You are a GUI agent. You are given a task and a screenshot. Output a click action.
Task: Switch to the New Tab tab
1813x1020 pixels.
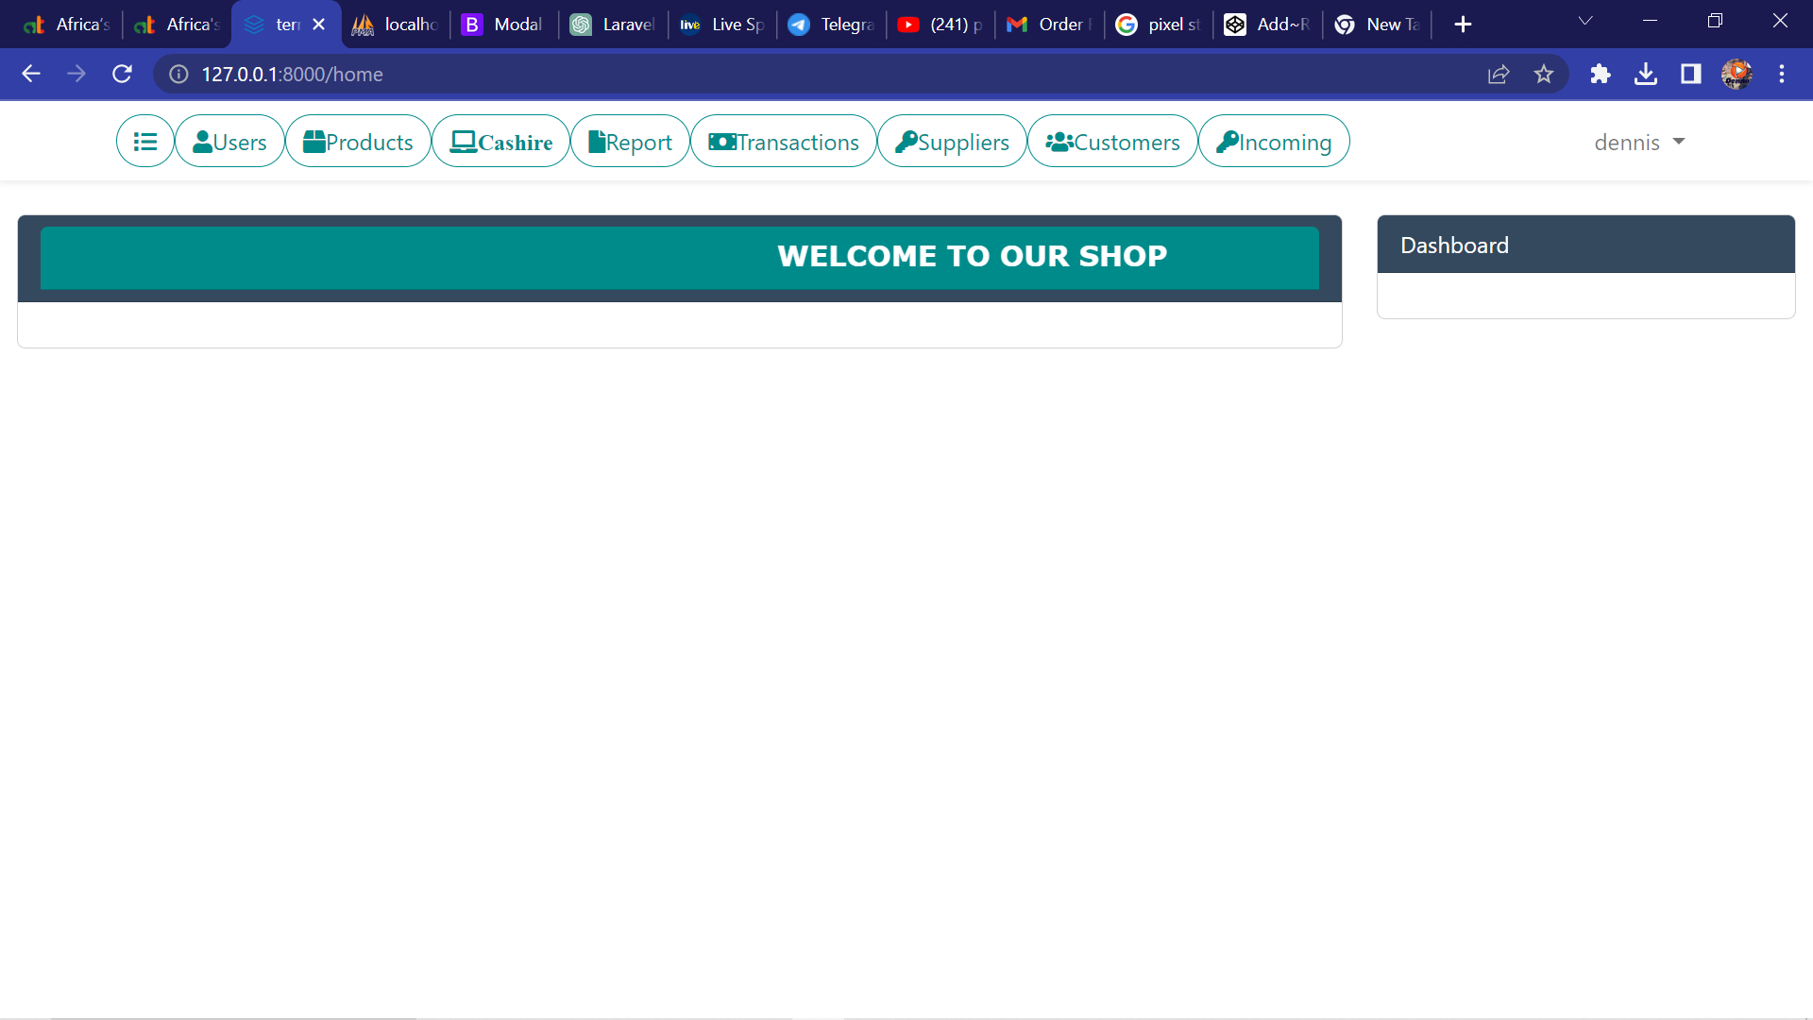(1377, 25)
